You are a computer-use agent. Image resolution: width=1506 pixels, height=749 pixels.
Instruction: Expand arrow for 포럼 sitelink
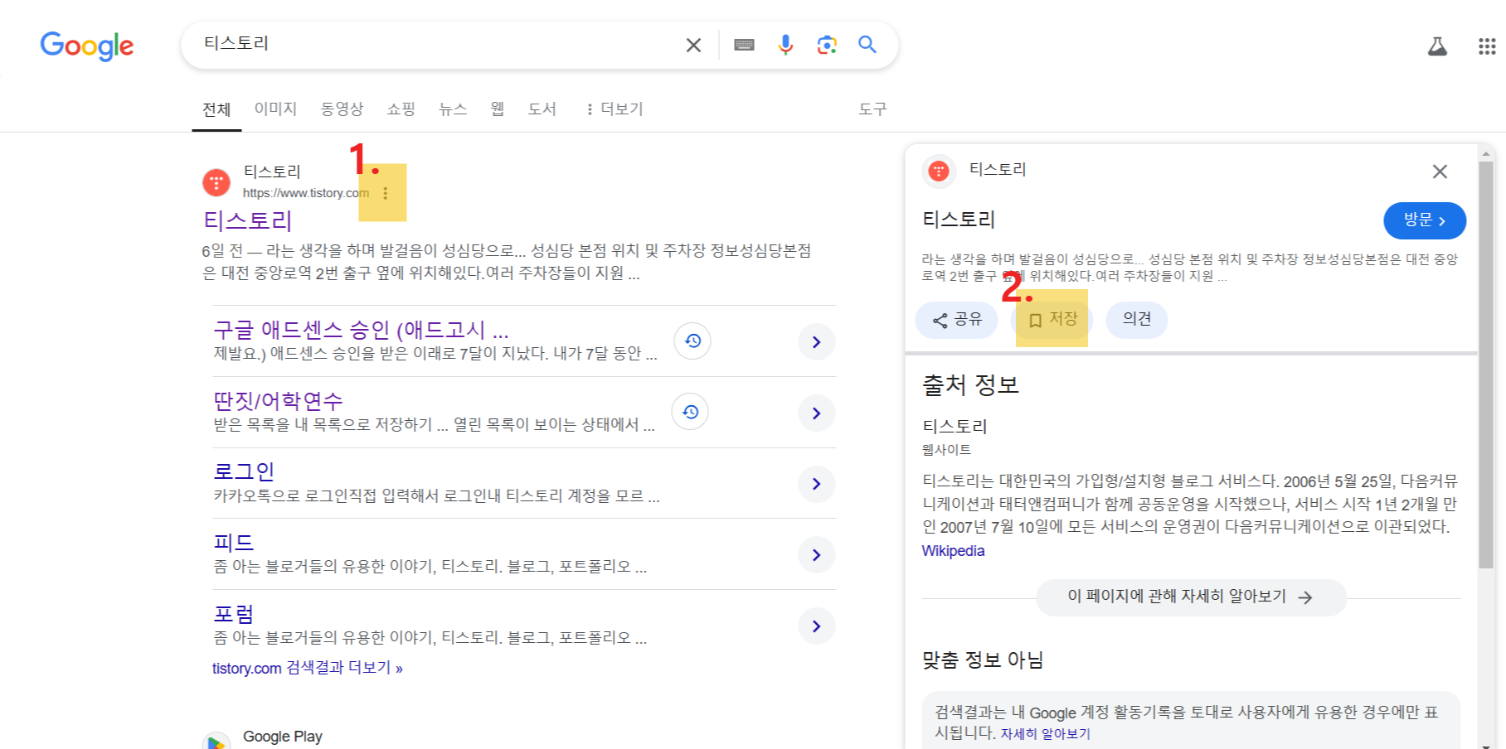click(817, 626)
